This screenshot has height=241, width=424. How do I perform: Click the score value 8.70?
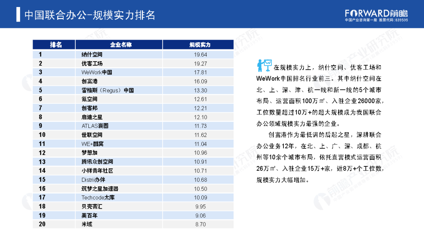click(200, 224)
